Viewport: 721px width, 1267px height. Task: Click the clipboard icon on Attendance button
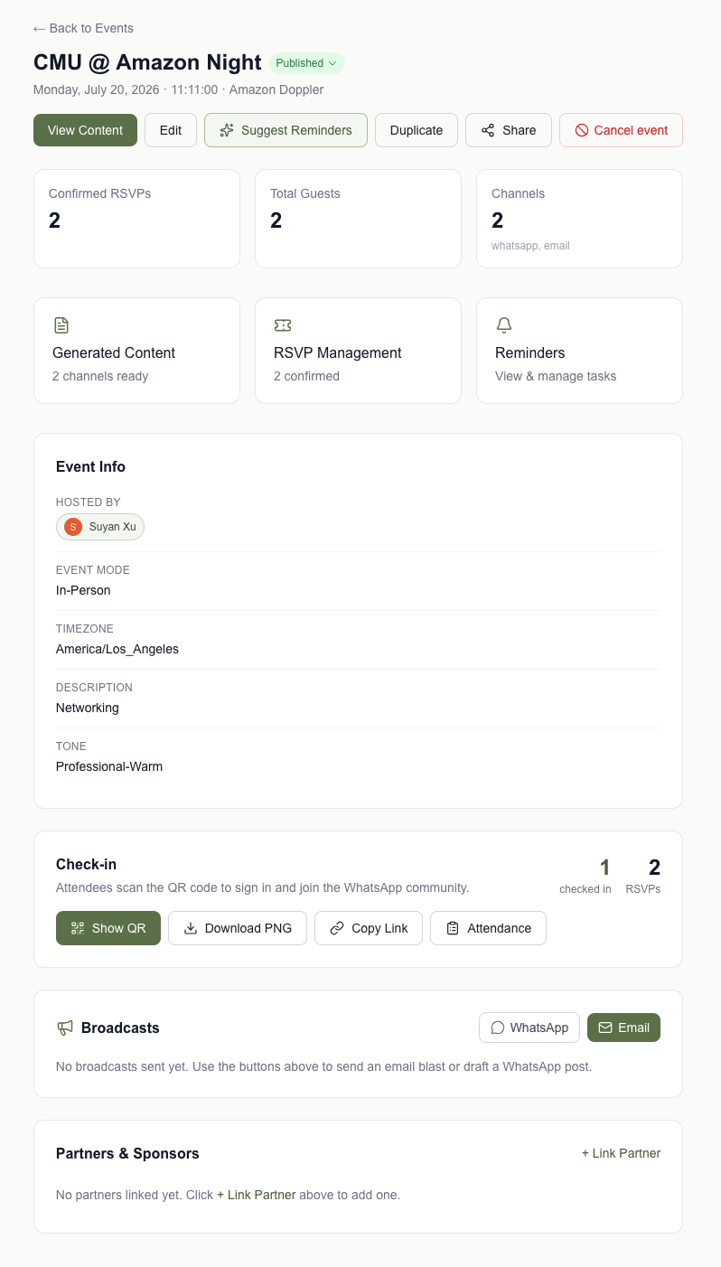coord(454,928)
